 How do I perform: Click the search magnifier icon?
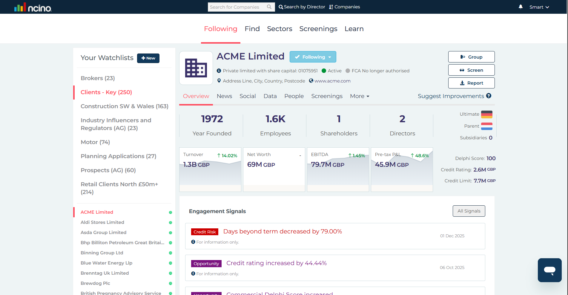pos(269,7)
